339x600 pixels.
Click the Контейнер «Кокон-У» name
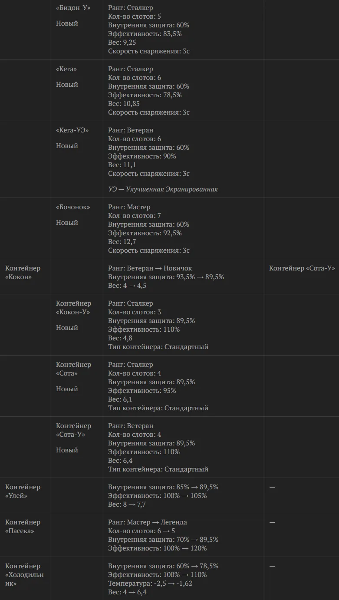pos(73,308)
